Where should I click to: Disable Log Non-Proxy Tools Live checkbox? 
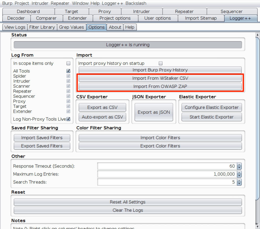68,119
